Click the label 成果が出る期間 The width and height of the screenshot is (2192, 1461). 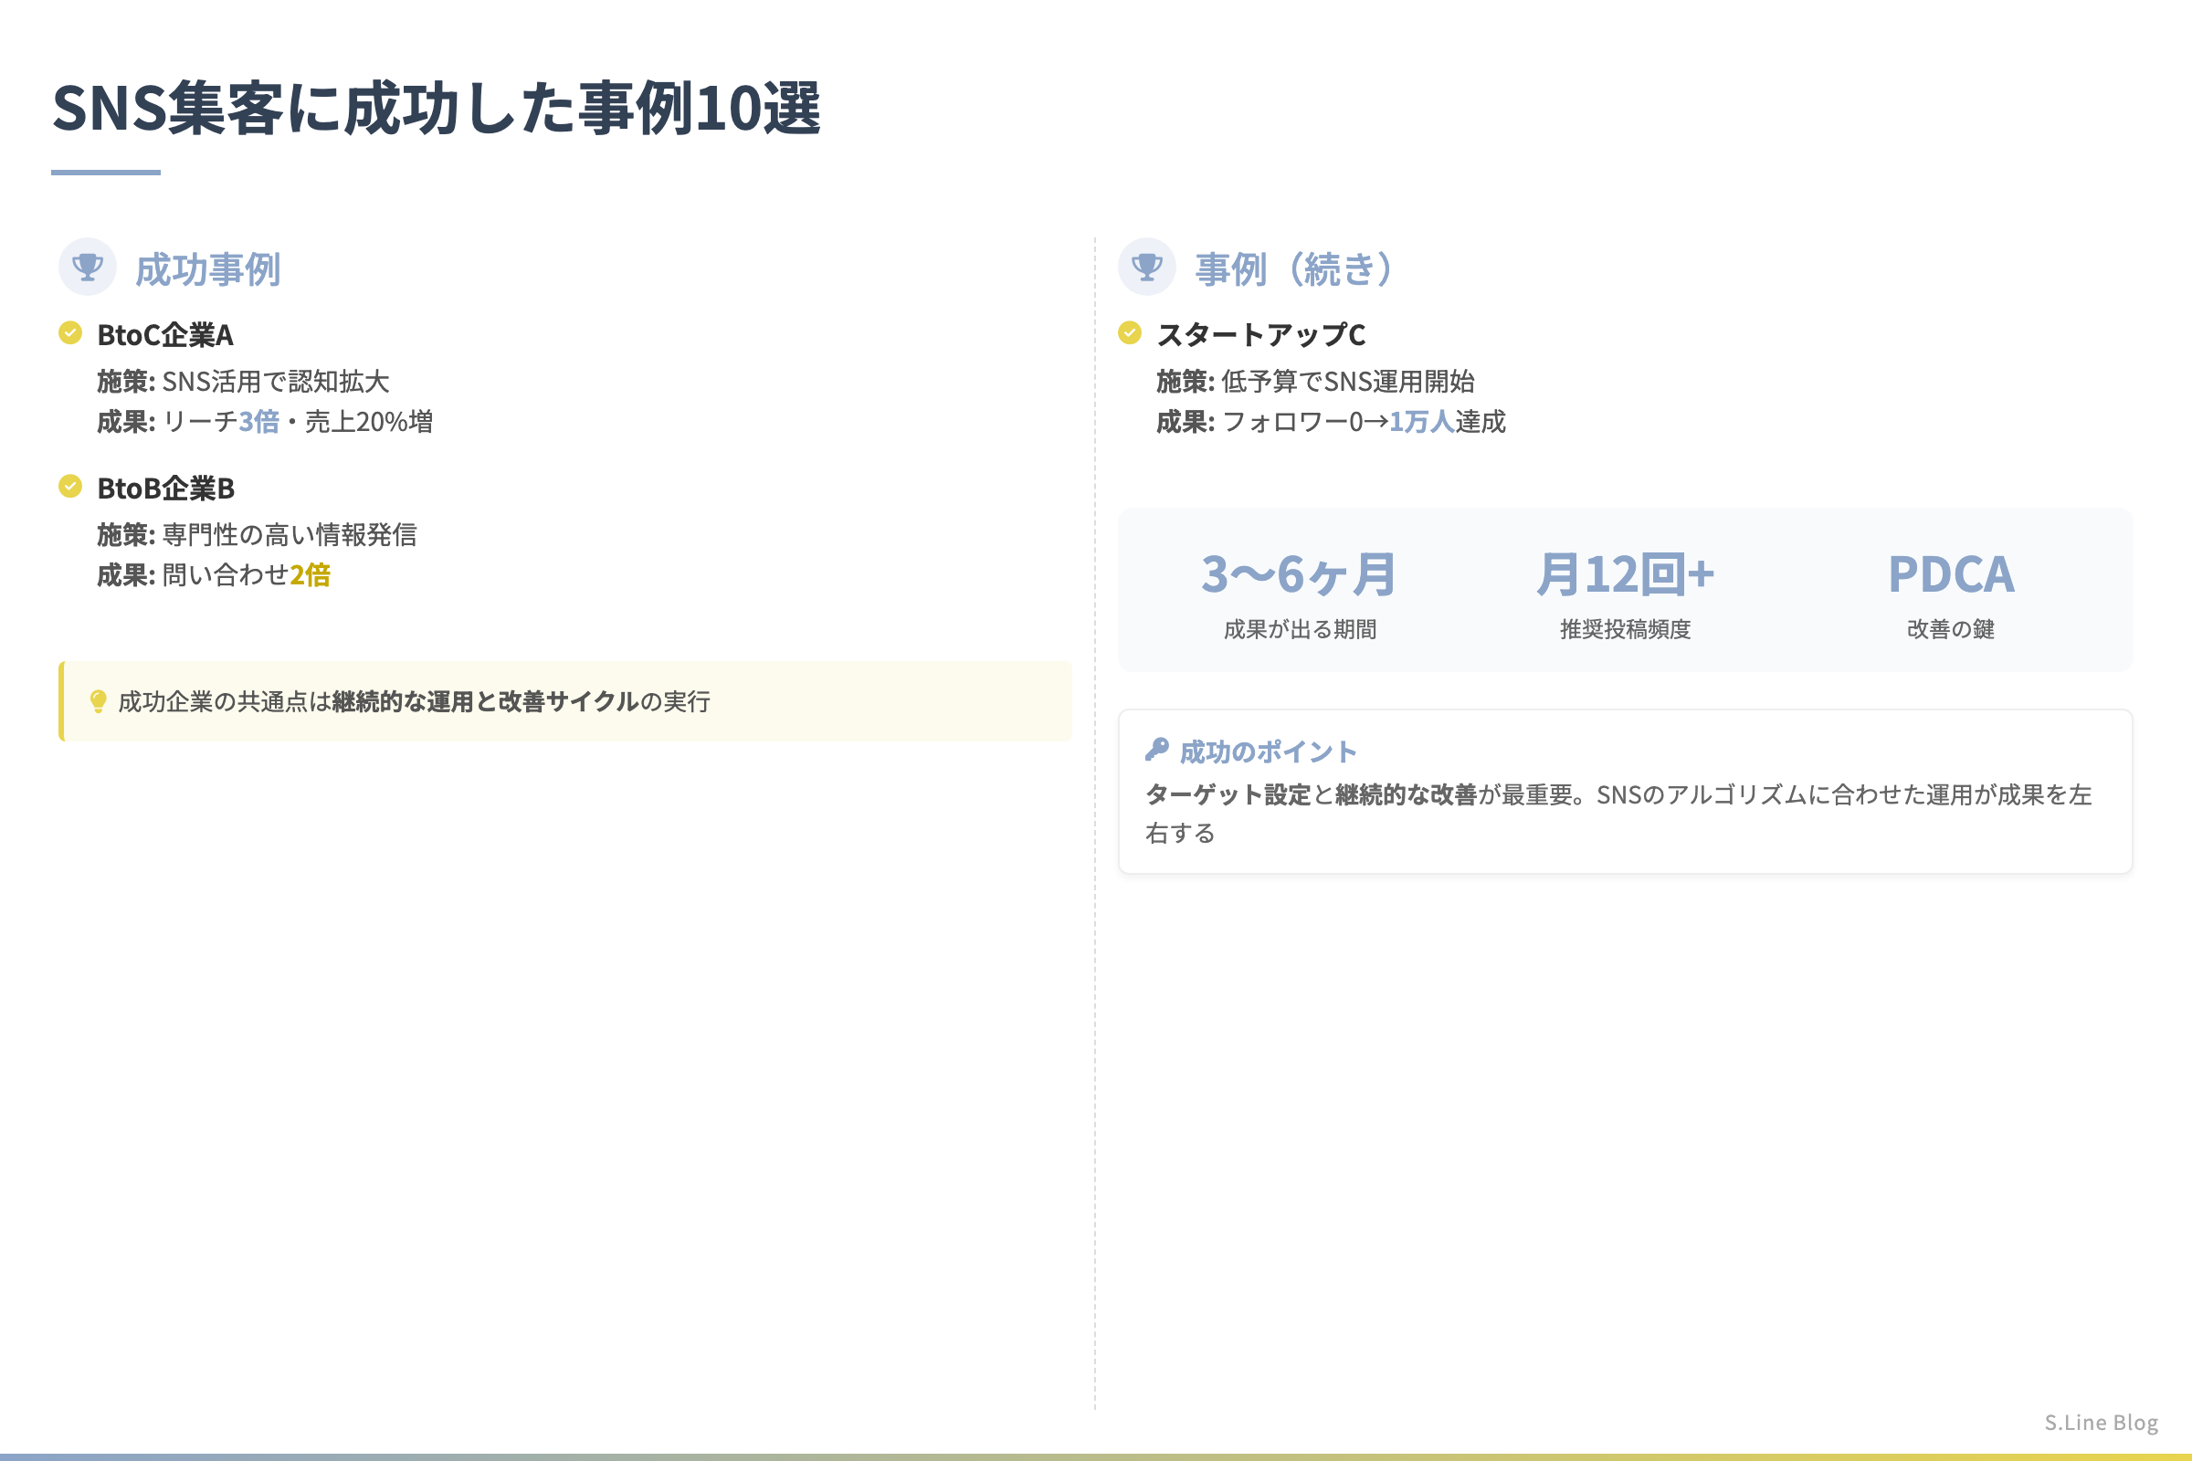coord(1299,629)
